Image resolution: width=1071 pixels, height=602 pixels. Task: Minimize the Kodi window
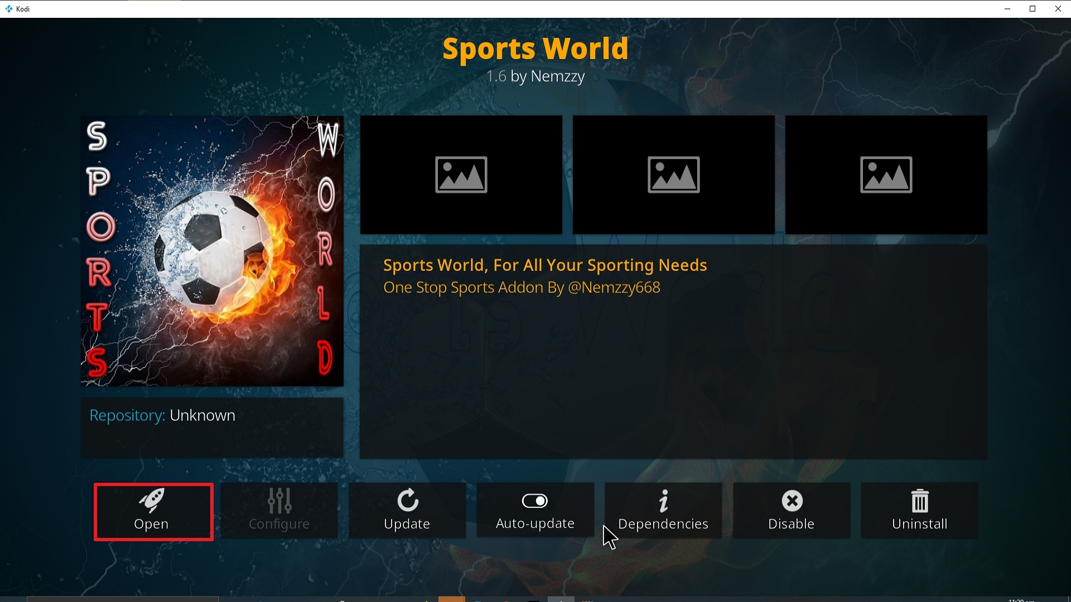(x=1007, y=9)
